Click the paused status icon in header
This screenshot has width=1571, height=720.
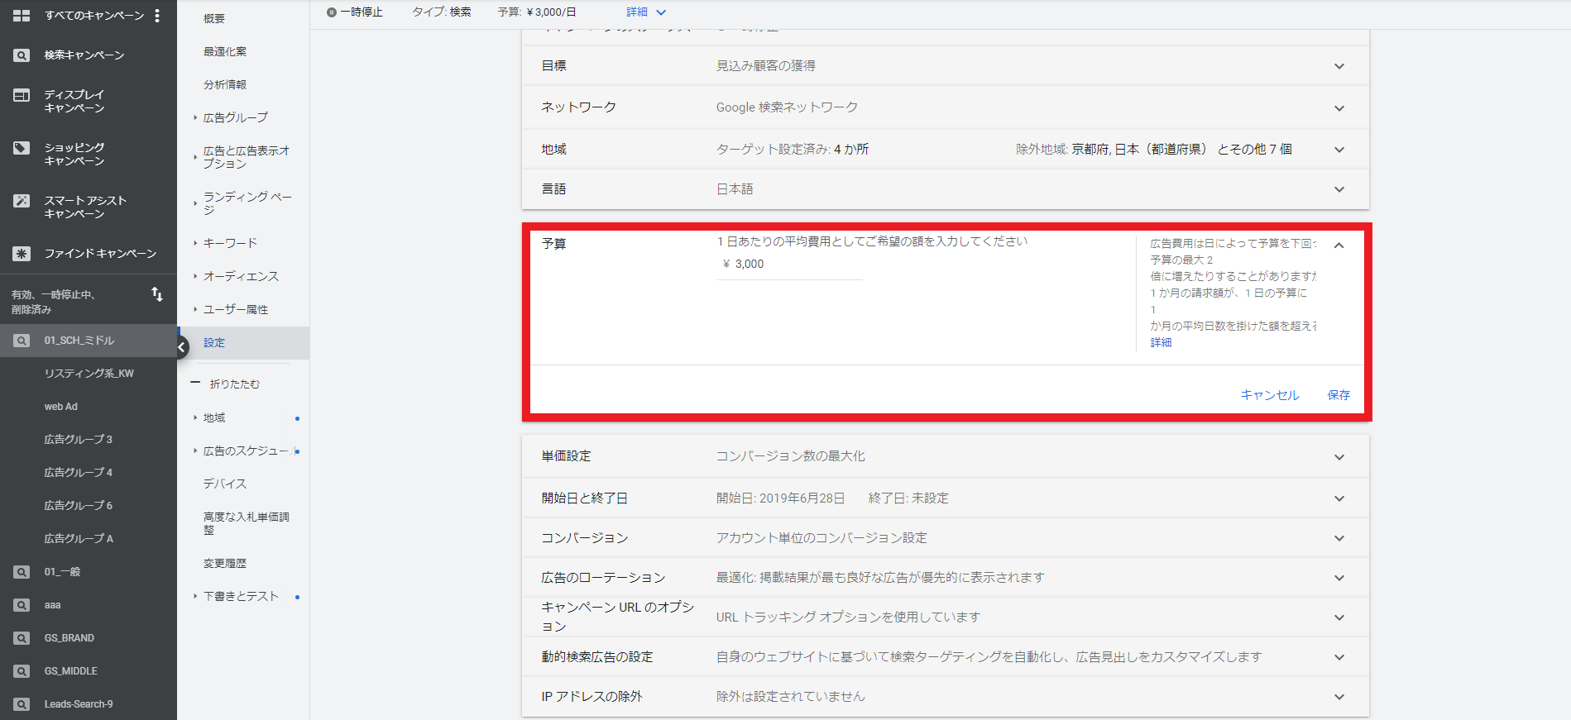(x=332, y=12)
